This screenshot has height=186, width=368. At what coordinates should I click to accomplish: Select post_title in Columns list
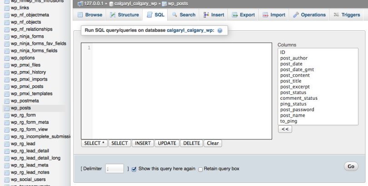tap(318, 81)
